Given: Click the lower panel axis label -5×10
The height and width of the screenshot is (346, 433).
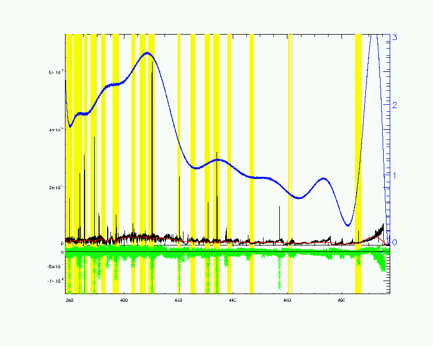Looking at the screenshot, I should 55,267.
